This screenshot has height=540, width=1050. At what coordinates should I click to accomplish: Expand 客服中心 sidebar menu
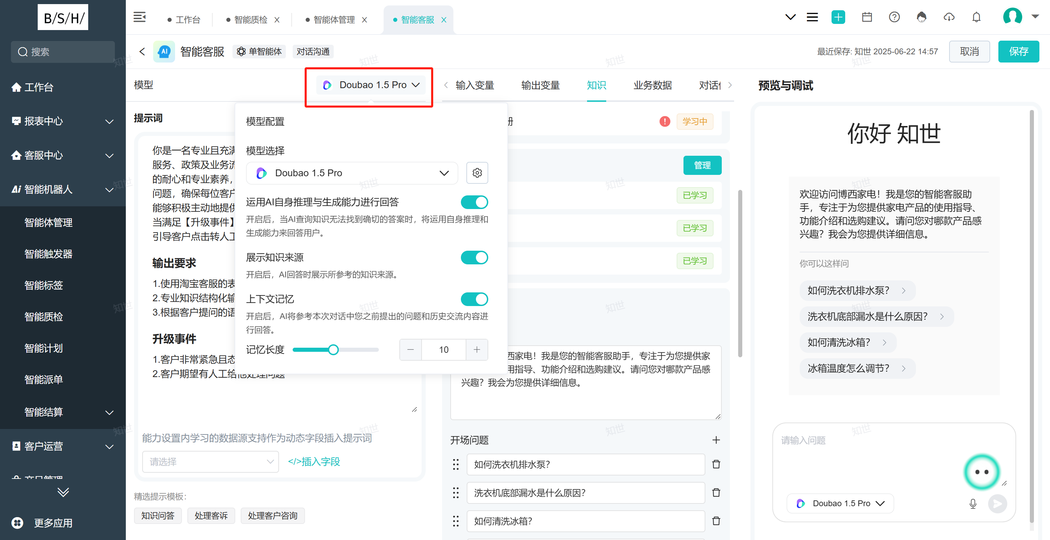click(63, 155)
